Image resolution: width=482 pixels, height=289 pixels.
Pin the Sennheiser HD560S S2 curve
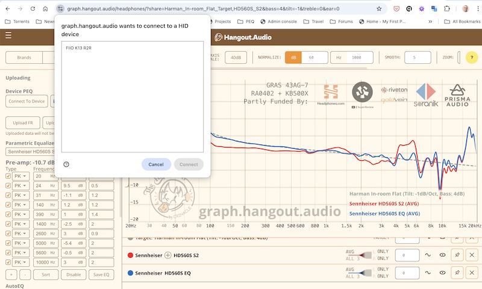tap(457, 255)
